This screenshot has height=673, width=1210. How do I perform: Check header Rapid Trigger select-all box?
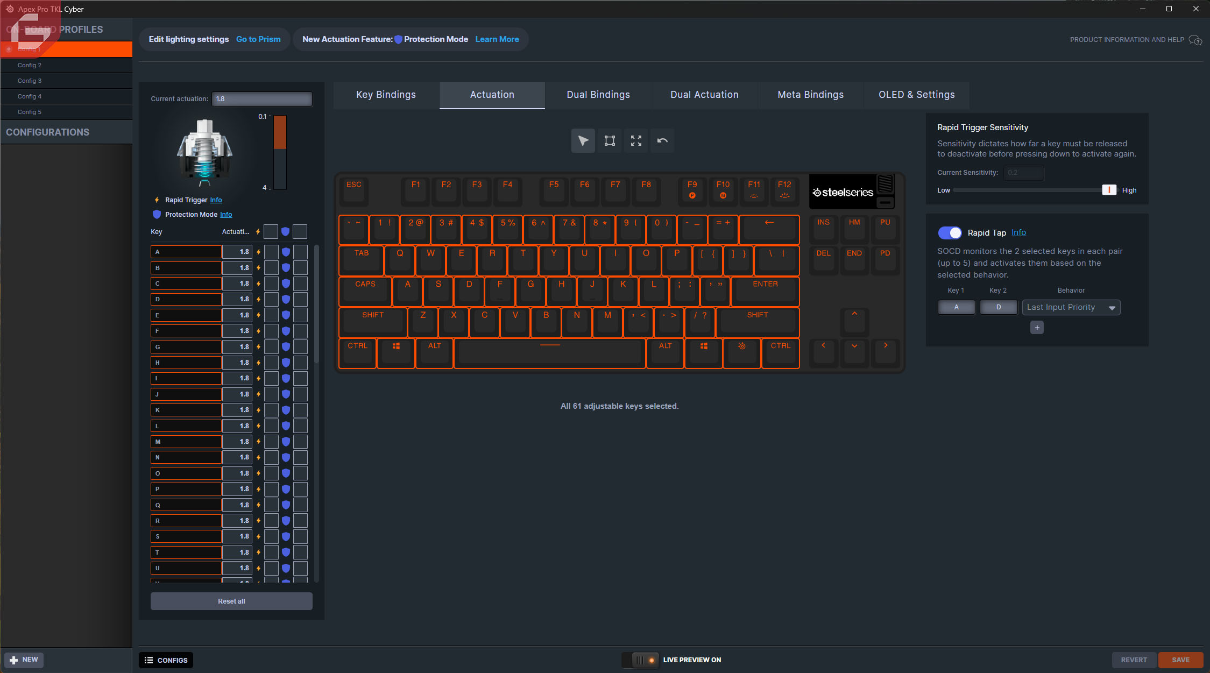pos(271,232)
